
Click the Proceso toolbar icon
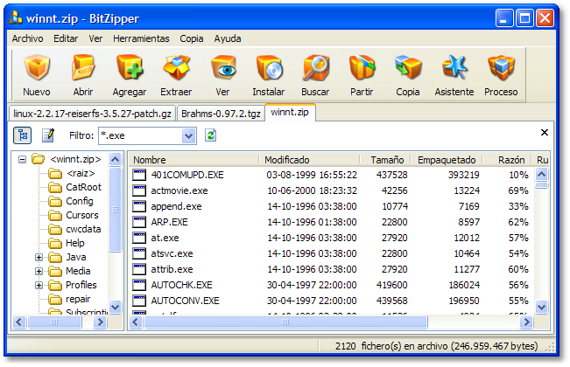pyautogui.click(x=501, y=68)
